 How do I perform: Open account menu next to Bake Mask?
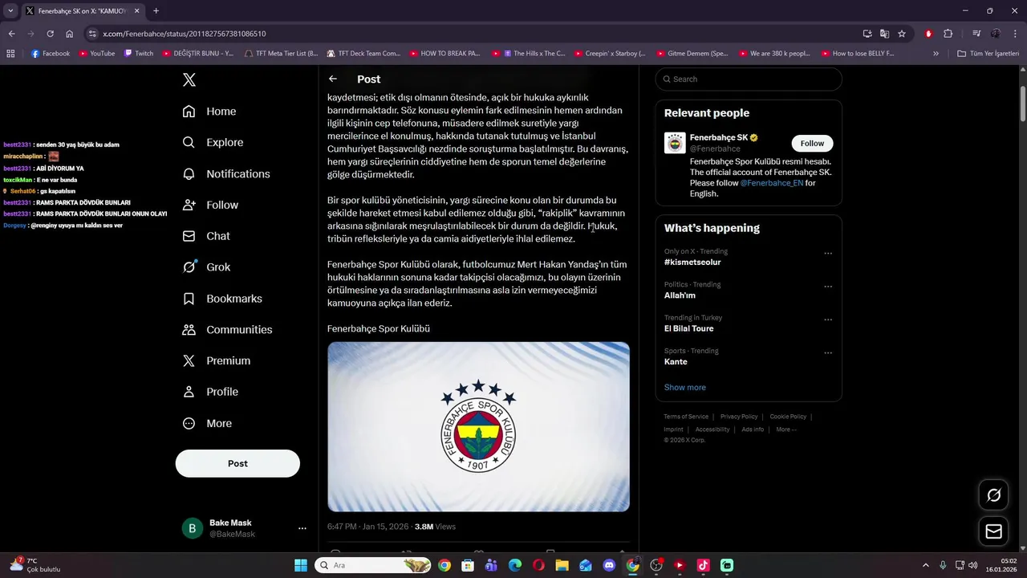click(302, 528)
